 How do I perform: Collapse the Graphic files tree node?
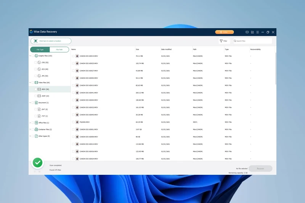30,56
